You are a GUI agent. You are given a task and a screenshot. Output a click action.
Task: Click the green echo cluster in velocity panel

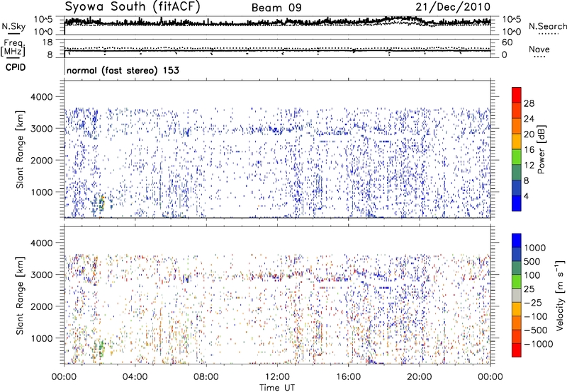pos(101,349)
